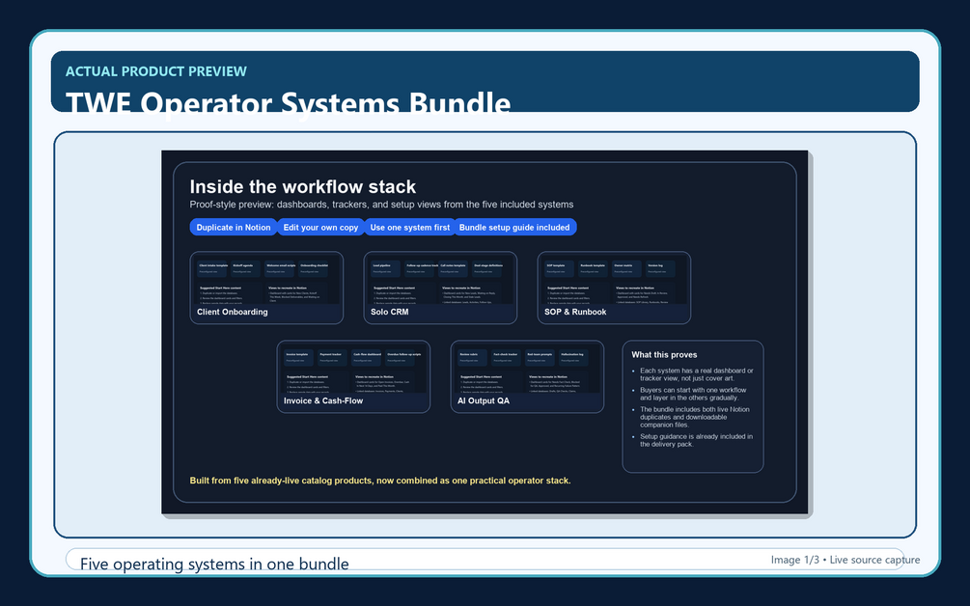970x606 pixels.
Task: Click the What this proves heading
Action: click(x=664, y=354)
